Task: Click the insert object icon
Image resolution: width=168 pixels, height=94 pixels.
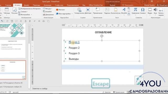Action: click(x=129, y=15)
